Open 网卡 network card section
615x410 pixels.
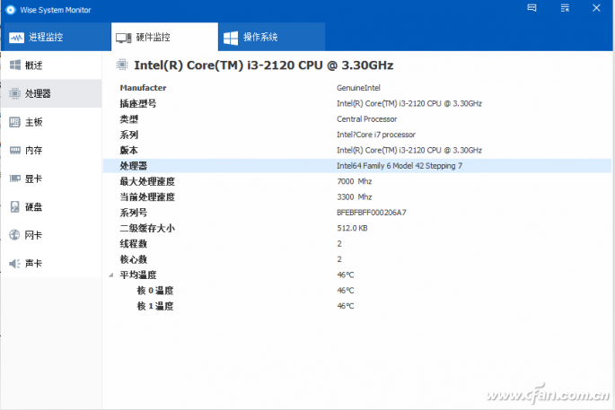51,235
